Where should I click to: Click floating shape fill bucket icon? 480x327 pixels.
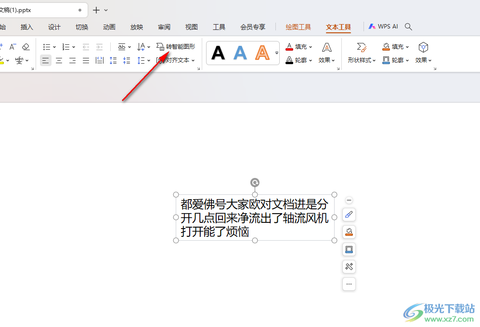(x=349, y=232)
